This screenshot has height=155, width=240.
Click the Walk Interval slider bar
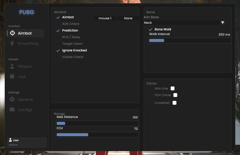point(189,40)
